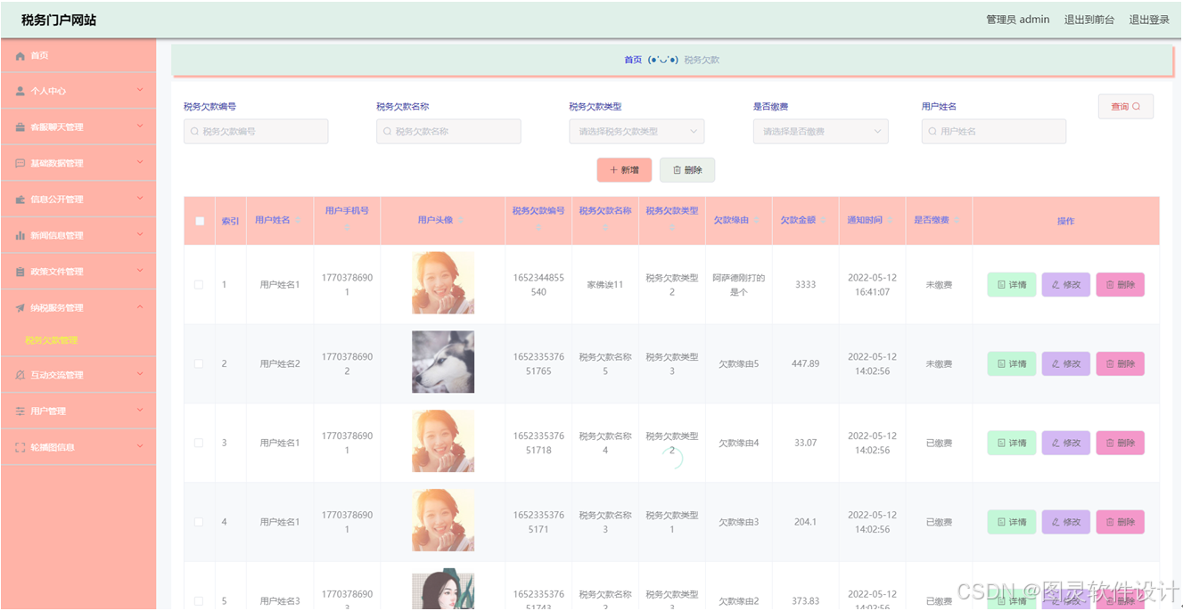1183x611 pixels.
Task: Click 修改 for row 2
Action: [1066, 364]
